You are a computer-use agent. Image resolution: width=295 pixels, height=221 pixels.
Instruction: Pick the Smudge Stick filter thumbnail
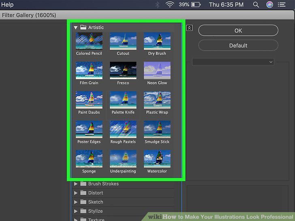point(157,129)
